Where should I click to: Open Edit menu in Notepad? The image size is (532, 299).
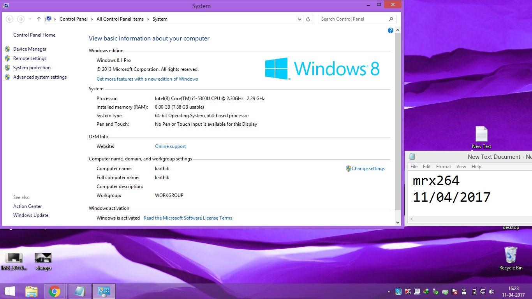tap(427, 167)
